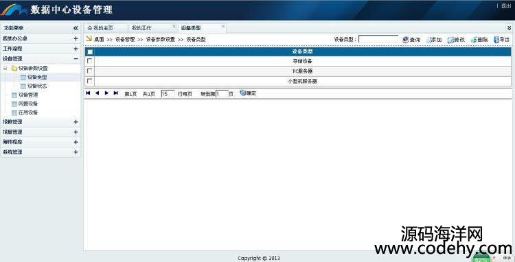515x262 pixels.
Task: Click the 删除 delete icon
Action: 474,40
